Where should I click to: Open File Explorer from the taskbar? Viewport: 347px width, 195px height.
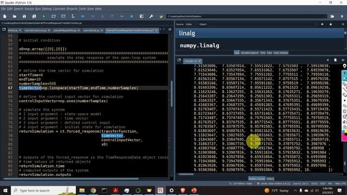82,190
